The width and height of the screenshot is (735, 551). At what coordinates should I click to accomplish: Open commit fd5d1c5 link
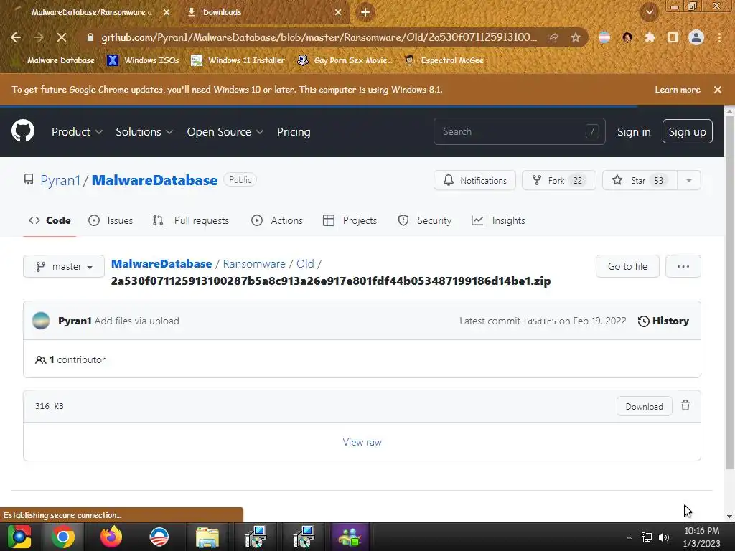[540, 321]
